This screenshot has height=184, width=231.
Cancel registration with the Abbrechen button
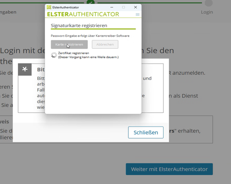pos(105,44)
